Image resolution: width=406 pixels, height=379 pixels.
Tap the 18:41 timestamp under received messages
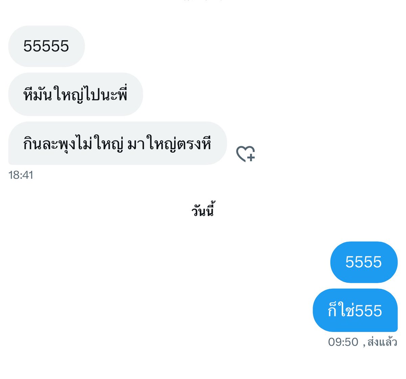click(21, 175)
